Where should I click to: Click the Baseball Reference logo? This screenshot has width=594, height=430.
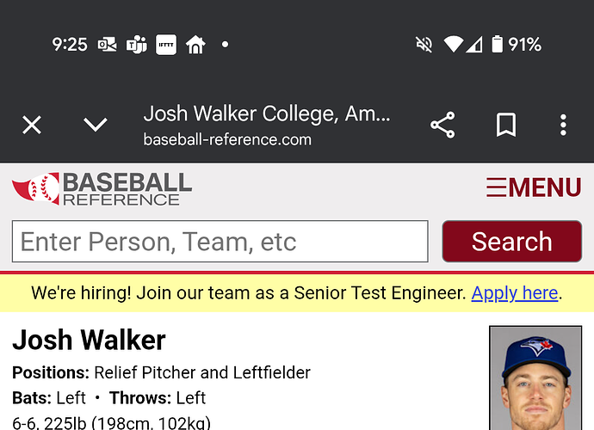click(102, 188)
